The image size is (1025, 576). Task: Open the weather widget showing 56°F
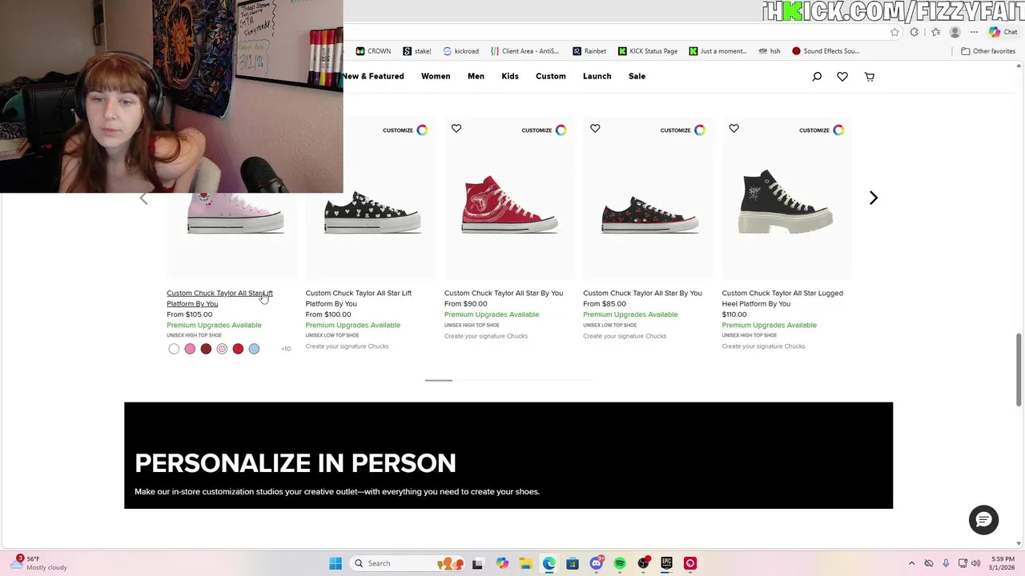tap(40, 563)
